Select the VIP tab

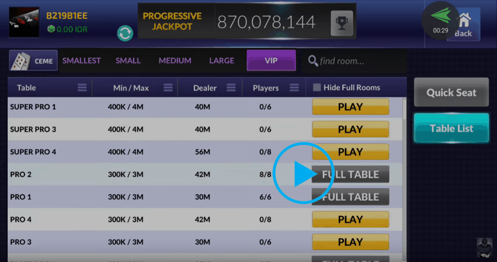coord(271,60)
